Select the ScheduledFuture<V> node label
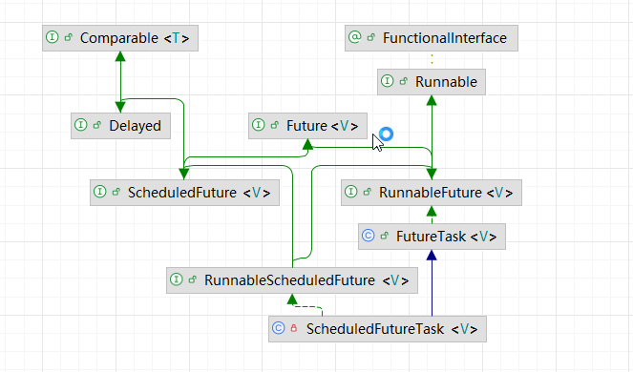Screen dimensions: 633x372 199,193
